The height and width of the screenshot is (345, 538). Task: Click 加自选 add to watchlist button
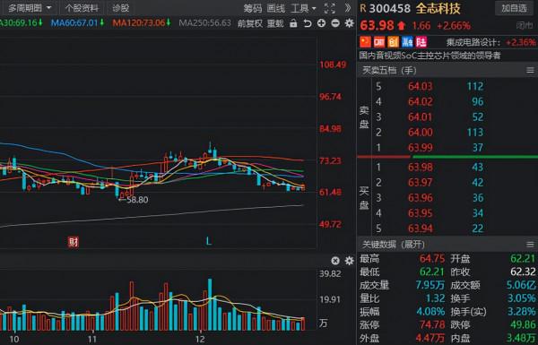pyautogui.click(x=514, y=8)
